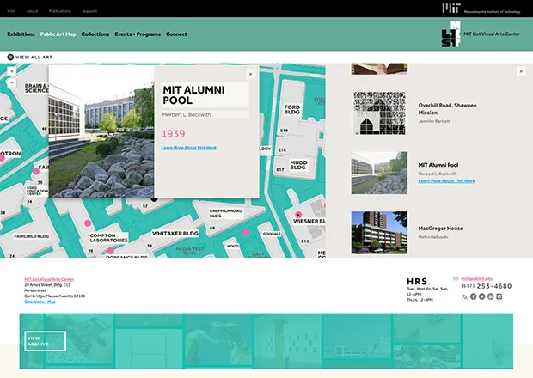Open MacGregor House thumbnail
Image resolution: width=533 pixels, height=378 pixels.
(379, 233)
